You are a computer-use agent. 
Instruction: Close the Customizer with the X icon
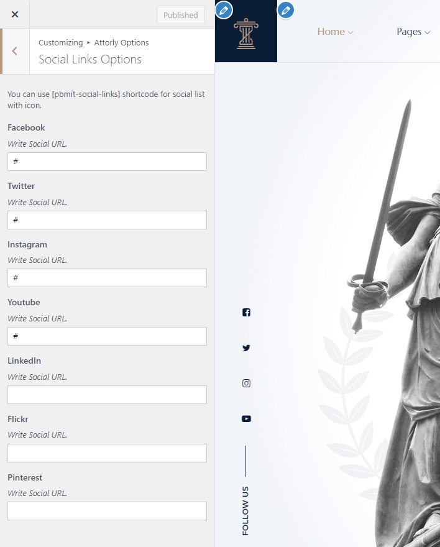click(x=15, y=14)
